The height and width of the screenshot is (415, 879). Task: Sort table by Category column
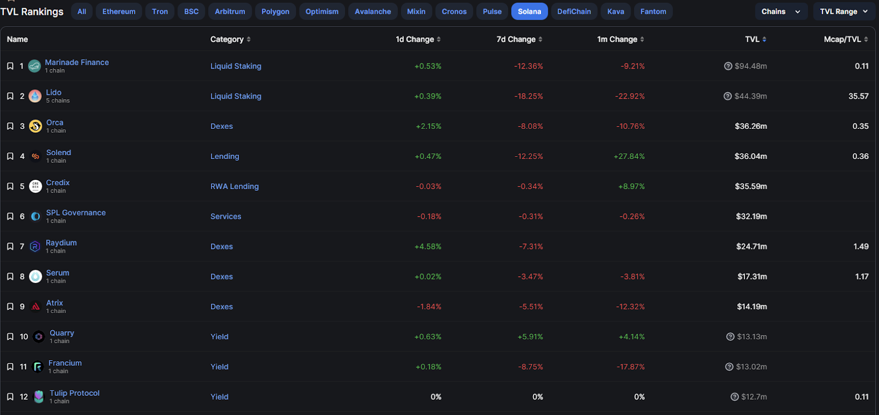[231, 39]
